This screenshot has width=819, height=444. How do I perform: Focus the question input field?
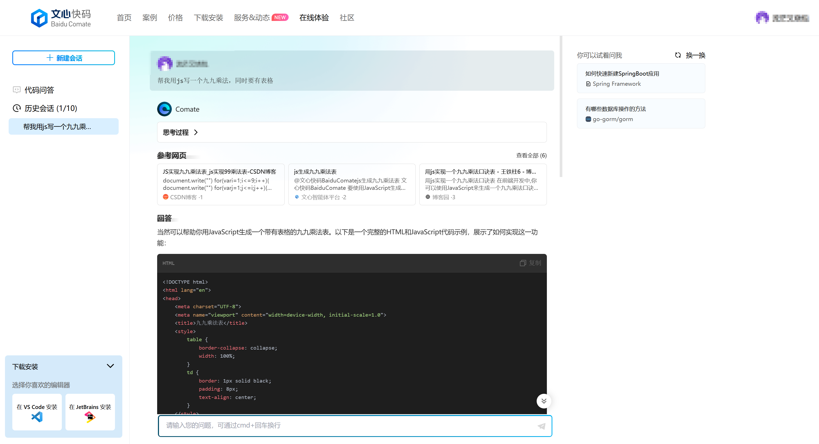point(355,426)
